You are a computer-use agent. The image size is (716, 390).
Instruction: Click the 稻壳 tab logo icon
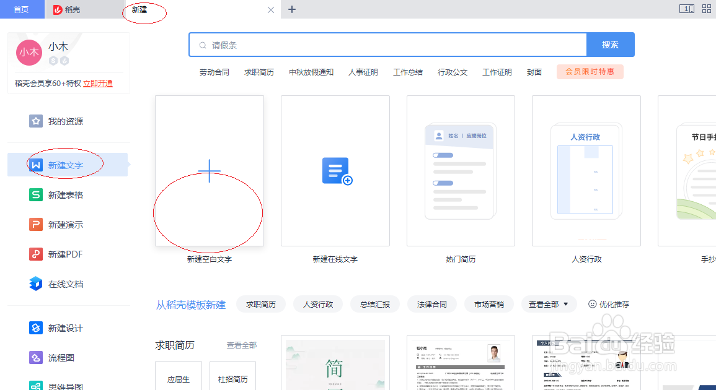[58, 9]
